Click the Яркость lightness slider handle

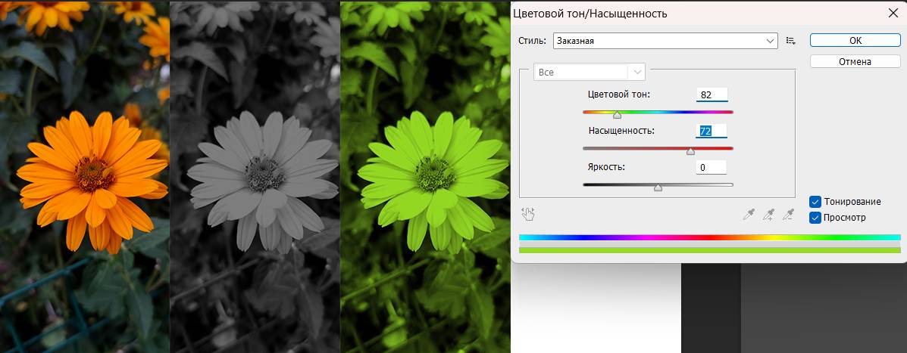(x=658, y=187)
